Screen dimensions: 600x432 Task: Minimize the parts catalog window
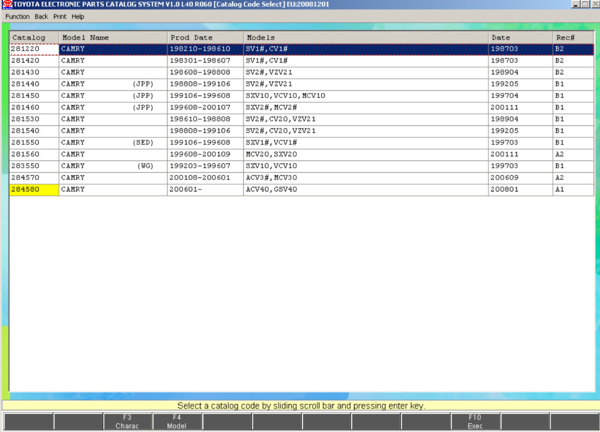(x=577, y=4)
